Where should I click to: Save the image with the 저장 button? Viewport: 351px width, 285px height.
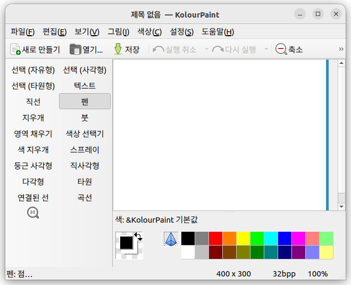point(127,50)
